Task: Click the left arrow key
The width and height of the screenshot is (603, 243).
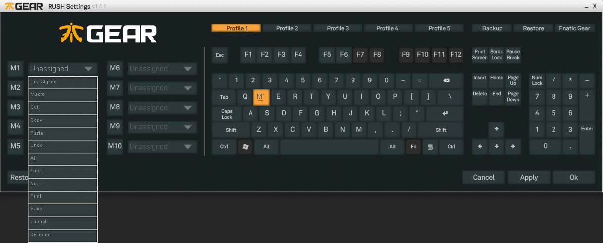Action: (479, 147)
